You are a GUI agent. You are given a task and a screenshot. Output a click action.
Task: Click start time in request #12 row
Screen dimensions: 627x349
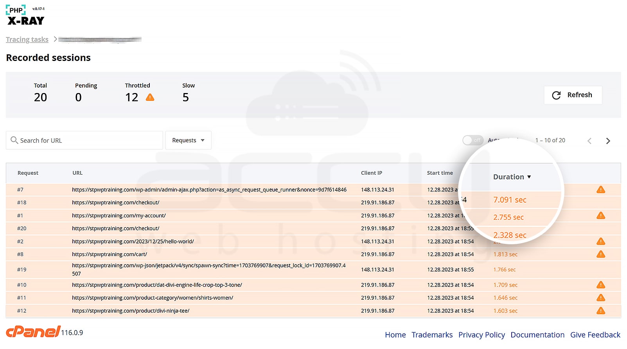point(450,311)
